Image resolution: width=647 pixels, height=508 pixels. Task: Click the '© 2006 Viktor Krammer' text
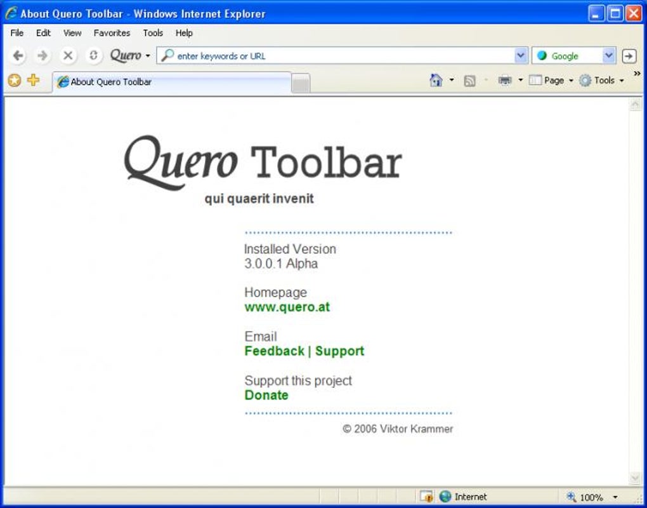coord(398,429)
